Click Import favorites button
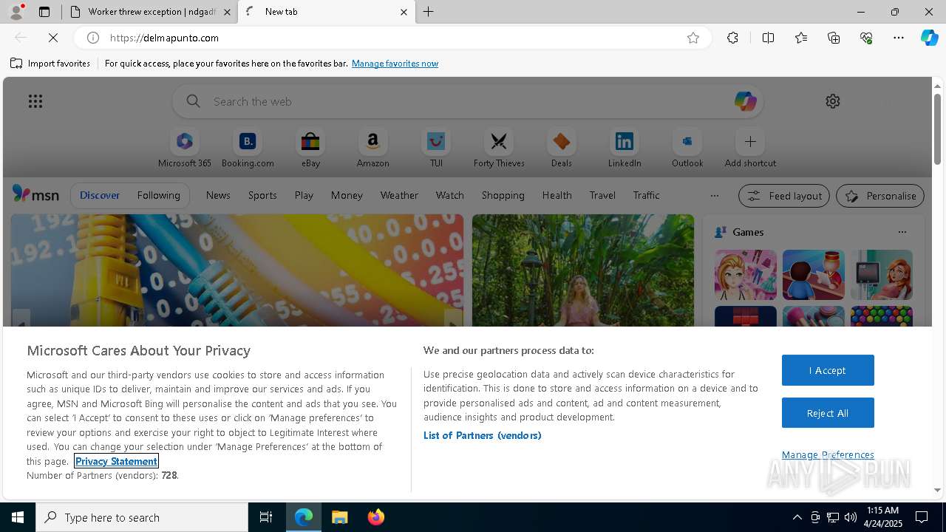This screenshot has height=532, width=946. 50,64
